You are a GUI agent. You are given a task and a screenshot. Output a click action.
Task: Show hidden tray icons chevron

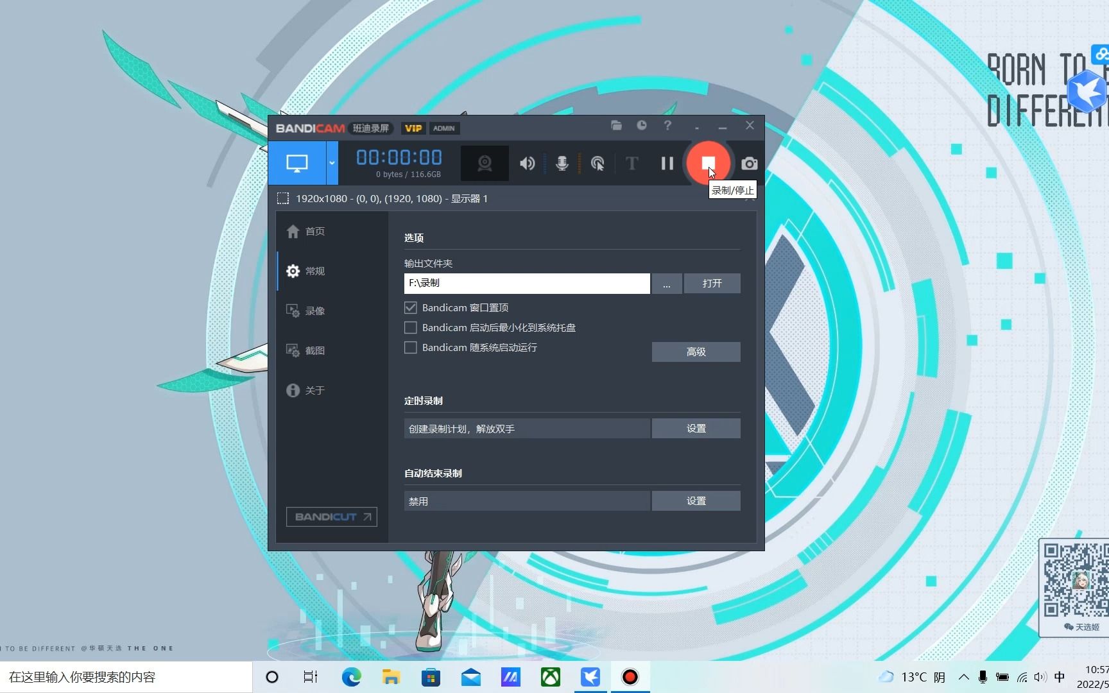pyautogui.click(x=963, y=677)
